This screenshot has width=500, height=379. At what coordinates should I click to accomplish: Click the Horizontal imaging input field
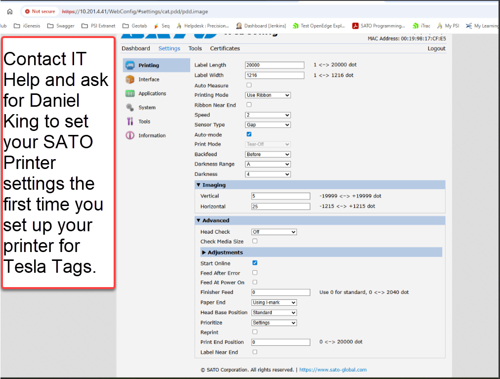[281, 207]
